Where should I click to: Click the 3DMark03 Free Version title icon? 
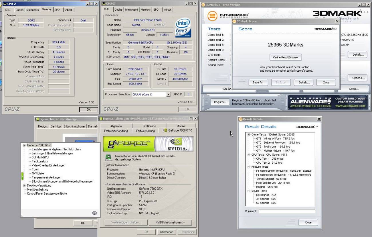tap(203, 5)
